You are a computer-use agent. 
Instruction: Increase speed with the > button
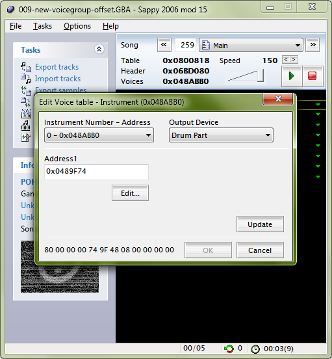[x=294, y=60]
